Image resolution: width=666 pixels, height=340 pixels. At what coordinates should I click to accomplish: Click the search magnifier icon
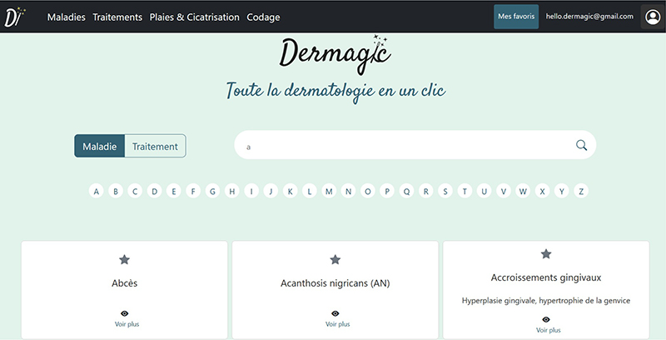[581, 145]
